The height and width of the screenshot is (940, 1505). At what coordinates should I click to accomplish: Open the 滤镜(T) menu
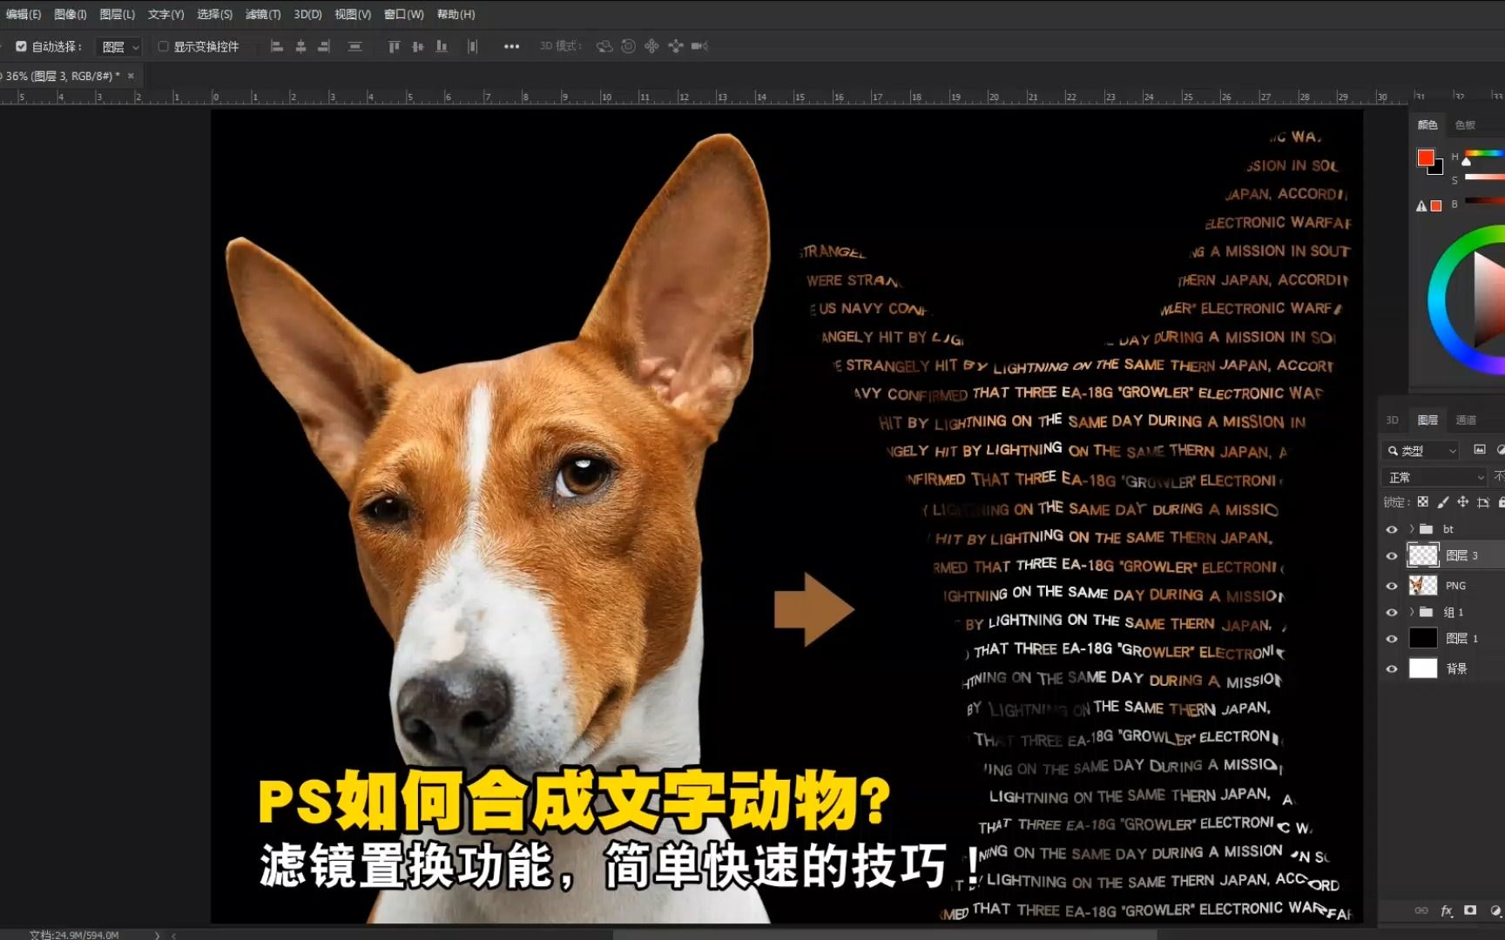pyautogui.click(x=262, y=14)
